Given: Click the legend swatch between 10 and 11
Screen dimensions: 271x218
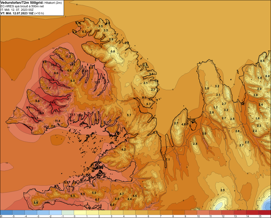Looking at the screenshot, I should [203, 213].
